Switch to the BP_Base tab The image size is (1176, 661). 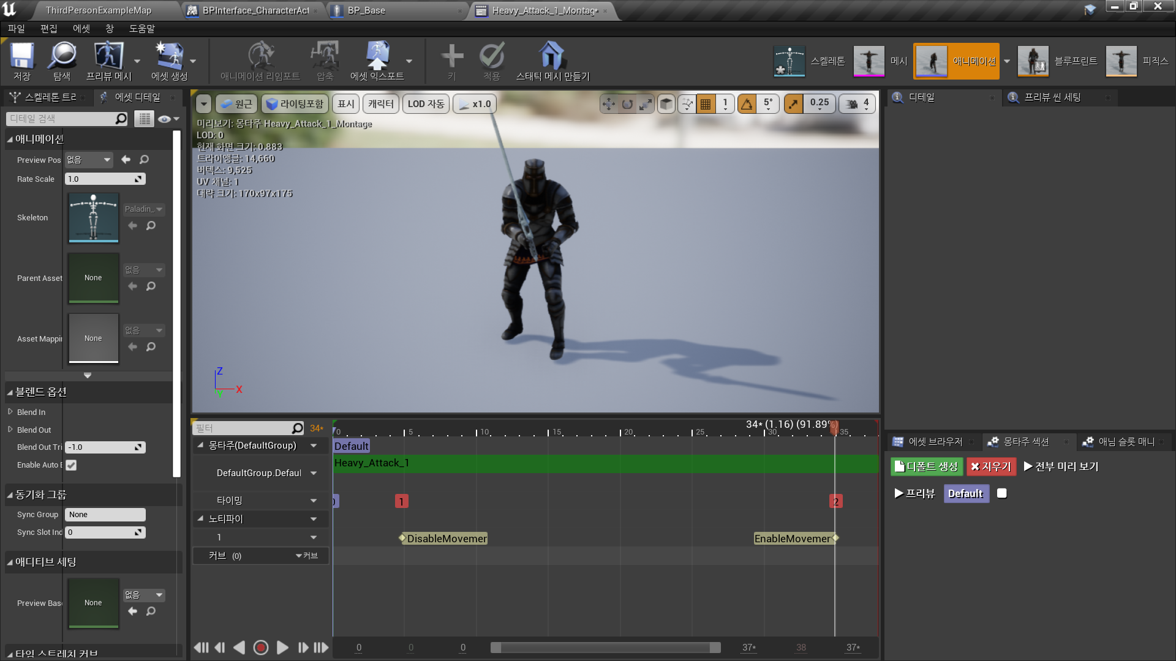(x=366, y=10)
